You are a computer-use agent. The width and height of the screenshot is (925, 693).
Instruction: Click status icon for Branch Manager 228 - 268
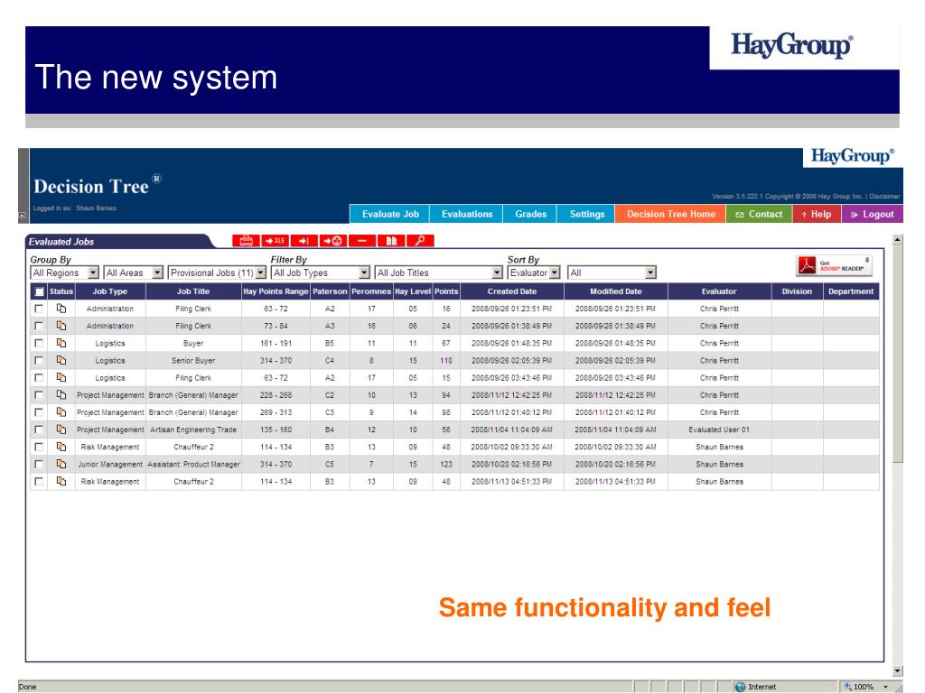pos(61,395)
